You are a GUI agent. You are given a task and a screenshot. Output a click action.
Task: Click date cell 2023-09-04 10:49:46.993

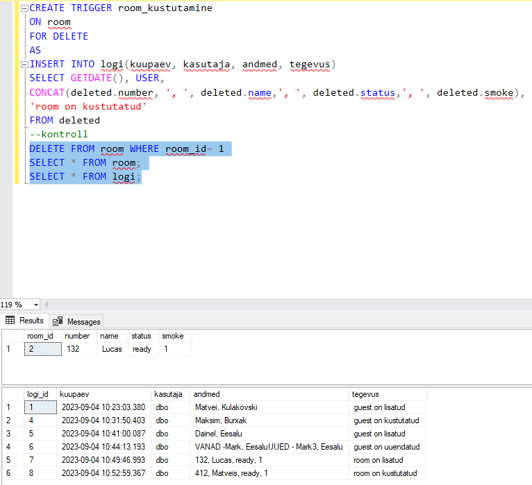pyautogui.click(x=103, y=460)
